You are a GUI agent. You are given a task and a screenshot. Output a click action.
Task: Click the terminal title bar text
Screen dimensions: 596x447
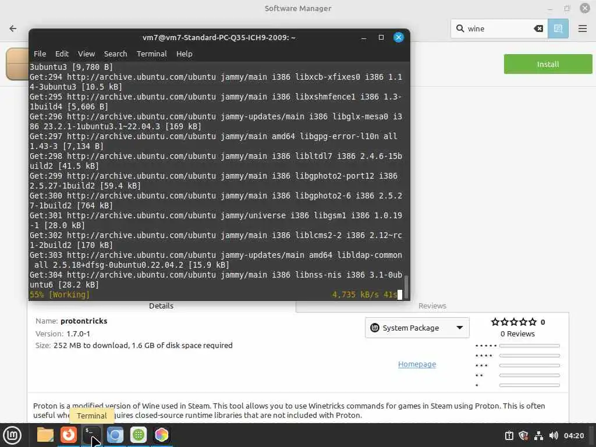pos(219,38)
